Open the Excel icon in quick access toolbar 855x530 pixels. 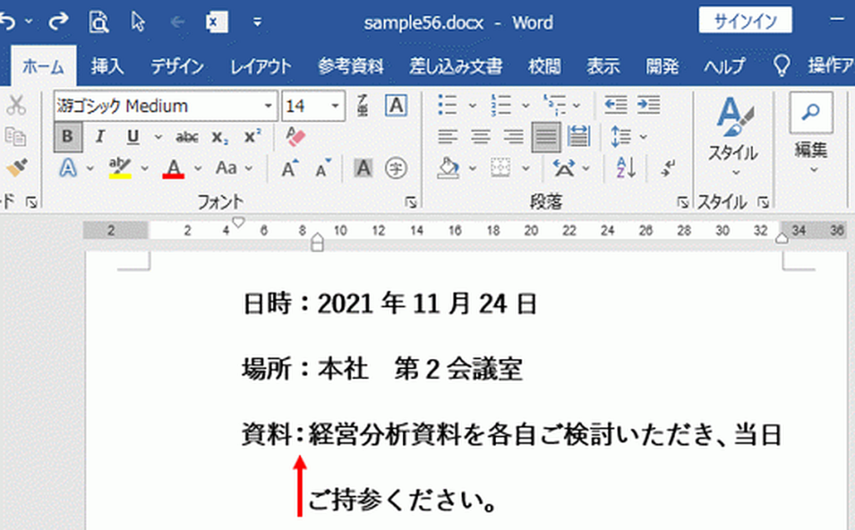click(x=216, y=23)
